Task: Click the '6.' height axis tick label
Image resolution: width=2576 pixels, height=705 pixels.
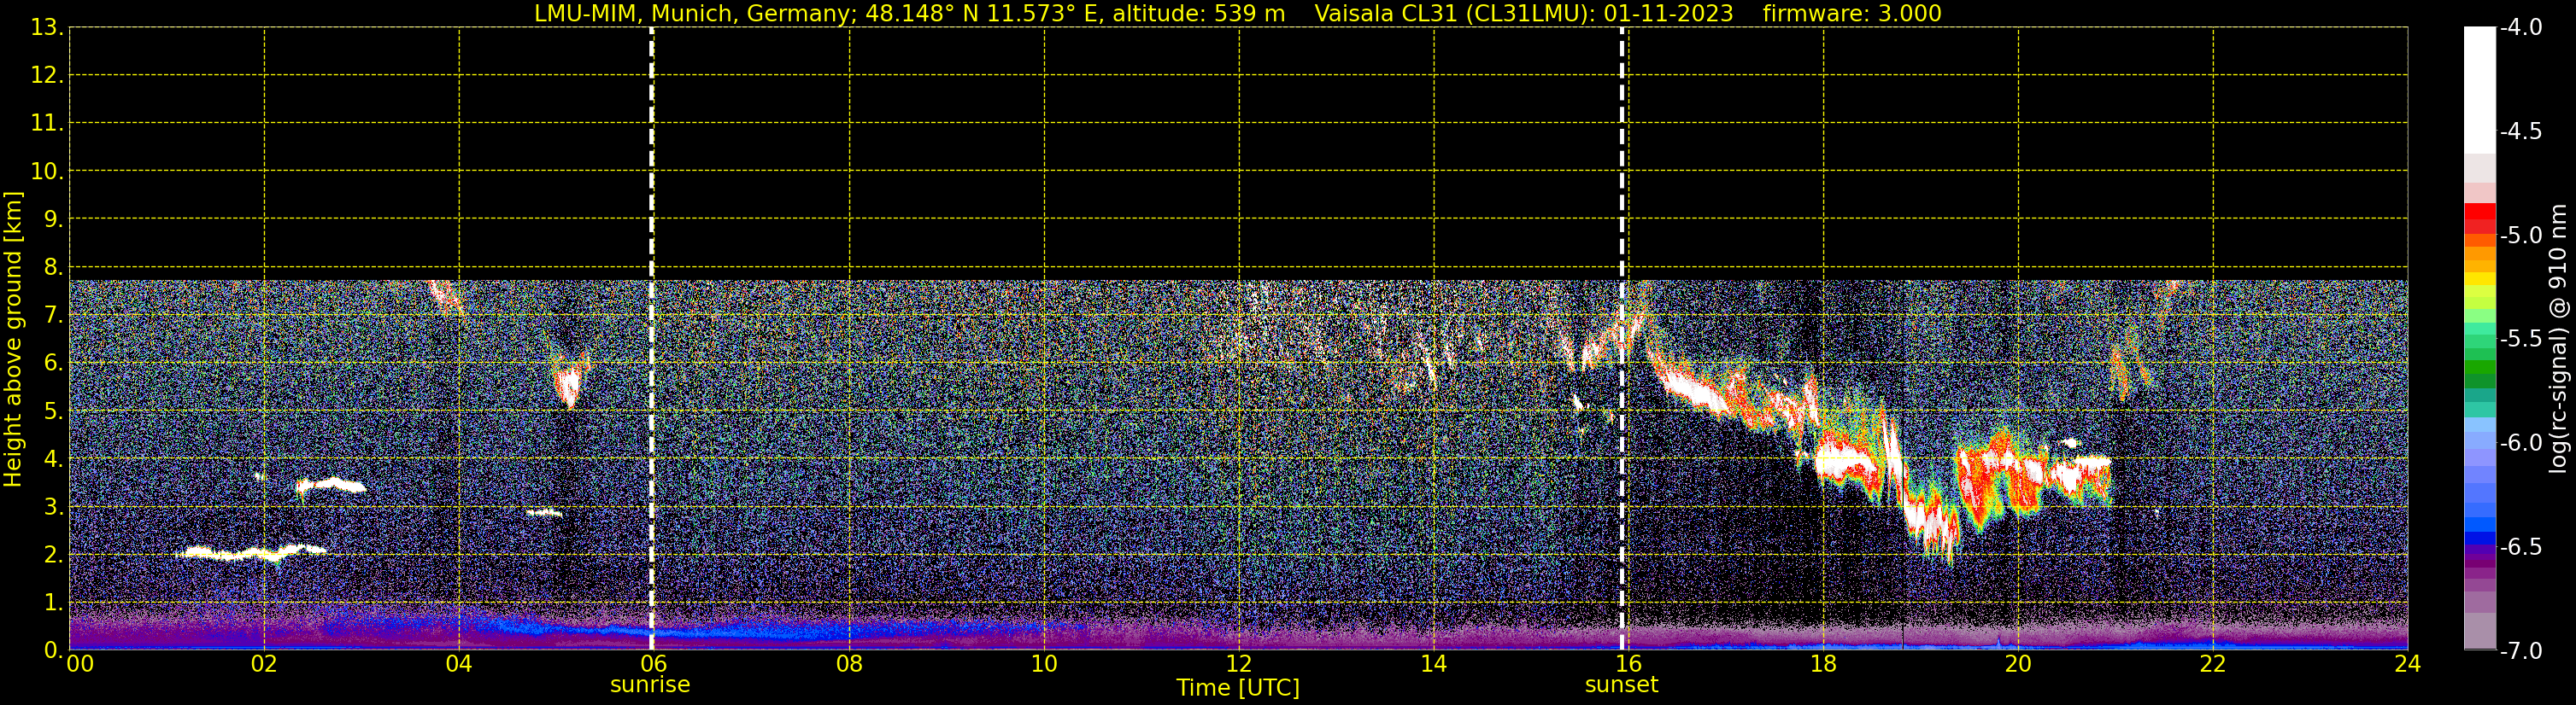Action: click(53, 364)
